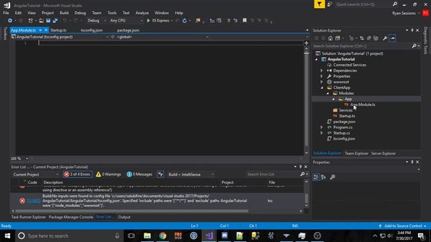The height and width of the screenshot is (242, 431).
Task: Click the Search Error List input field
Action: tap(272, 174)
